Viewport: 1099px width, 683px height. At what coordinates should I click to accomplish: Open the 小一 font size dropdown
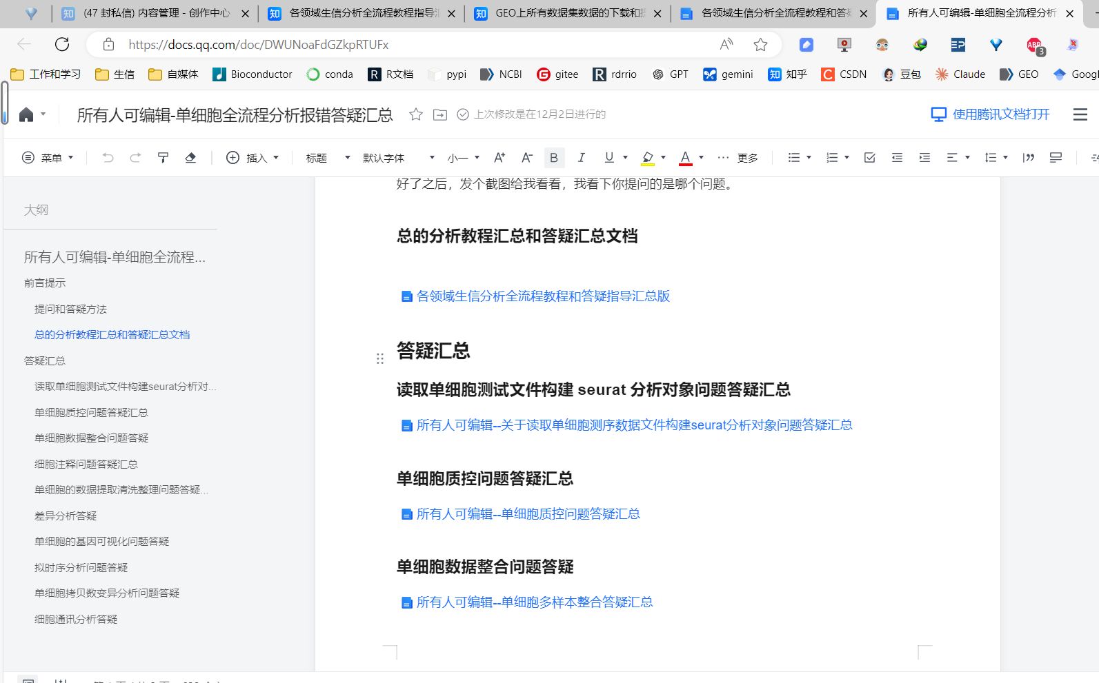pyautogui.click(x=463, y=158)
